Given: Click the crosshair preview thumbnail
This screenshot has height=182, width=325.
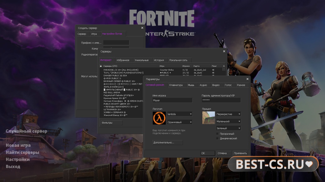Looking at the screenshot, I should (209, 118).
